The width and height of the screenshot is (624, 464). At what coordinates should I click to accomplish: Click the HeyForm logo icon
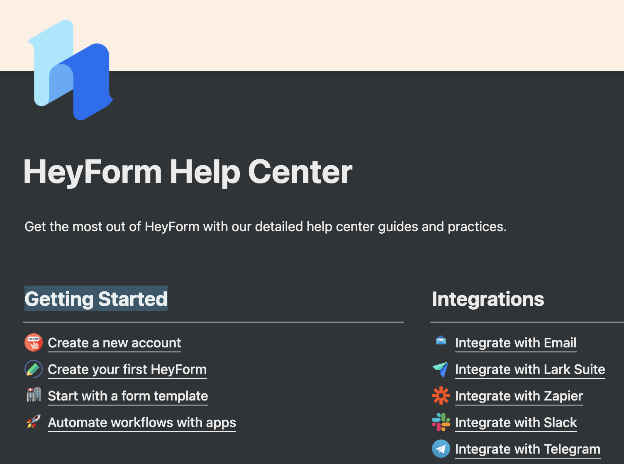pyautogui.click(x=71, y=70)
